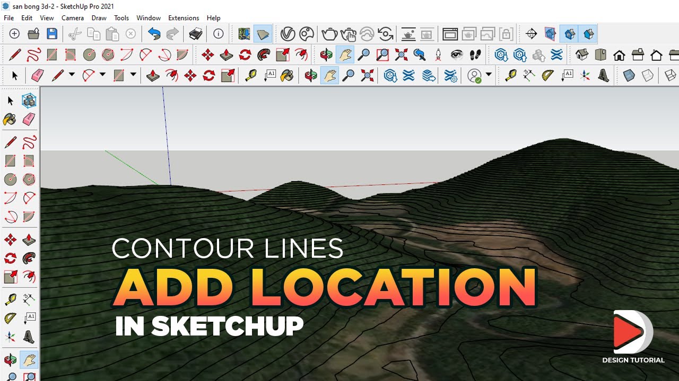Start interactive render with teapot-hand icon
The image size is (679, 381).
[x=348, y=34]
